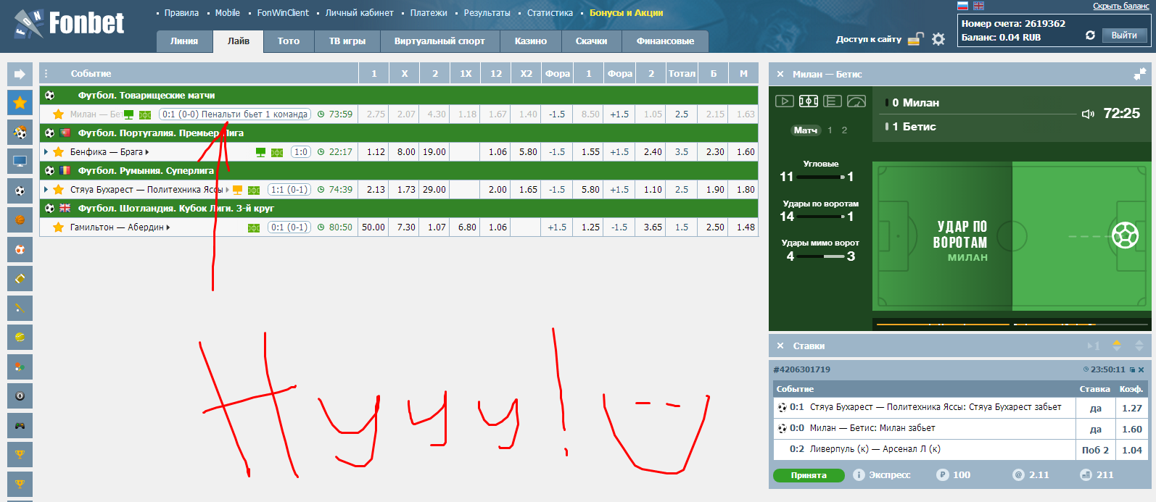Select second half period 2 in match panel
The width and height of the screenshot is (1156, 502).
coord(844,130)
